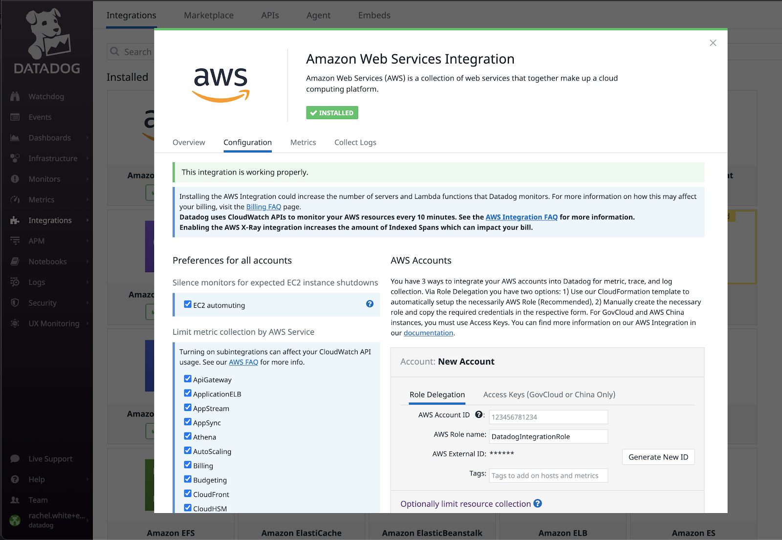Click the Events icon in sidebar

tap(15, 117)
